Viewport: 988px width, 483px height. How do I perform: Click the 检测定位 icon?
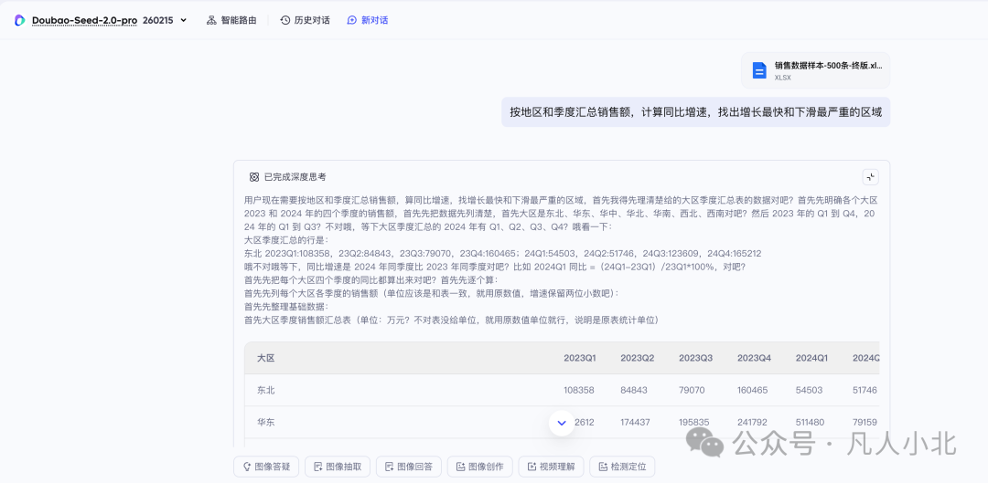point(602,467)
